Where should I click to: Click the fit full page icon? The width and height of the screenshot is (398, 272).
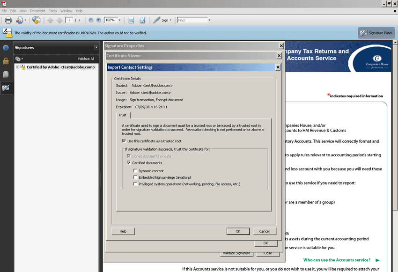click(x=142, y=20)
